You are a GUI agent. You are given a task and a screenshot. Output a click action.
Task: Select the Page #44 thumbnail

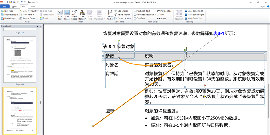(x=20, y=59)
